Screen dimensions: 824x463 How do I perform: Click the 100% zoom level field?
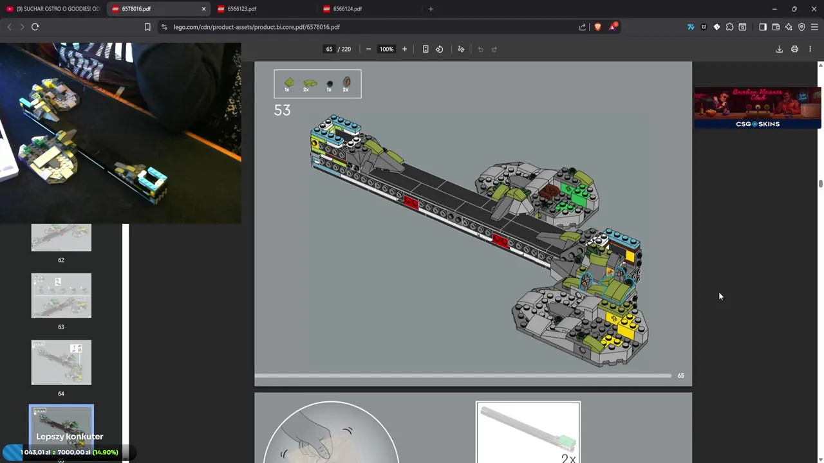[x=386, y=49]
